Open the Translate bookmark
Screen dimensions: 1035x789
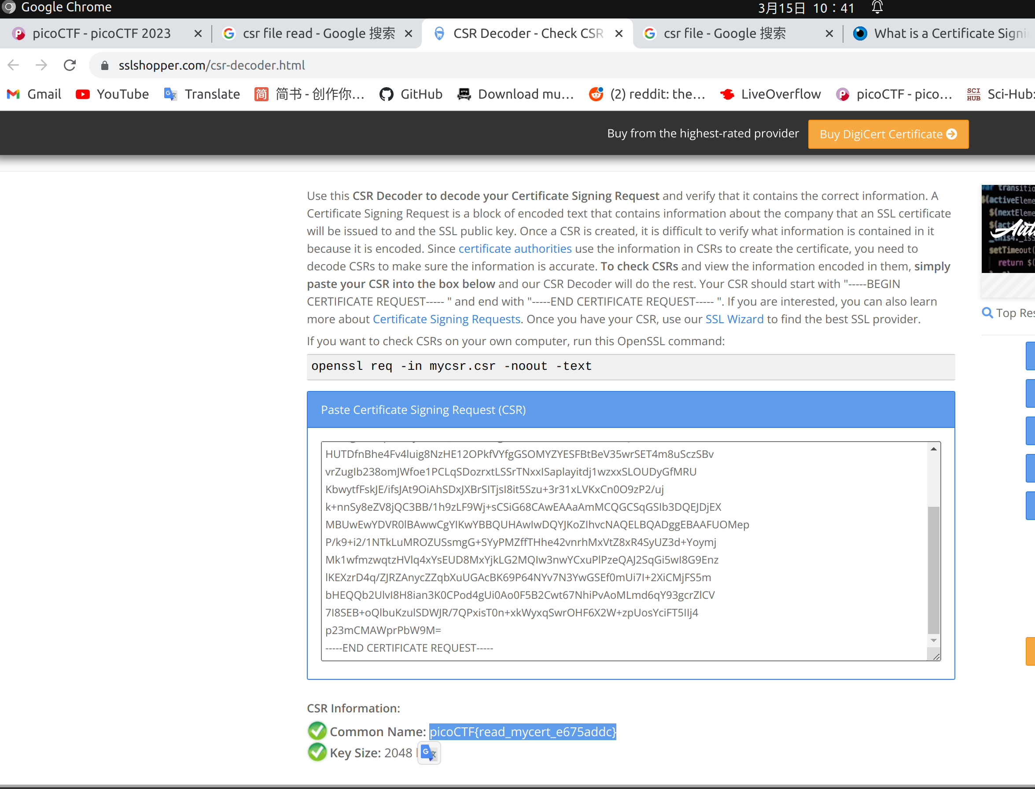pos(202,94)
